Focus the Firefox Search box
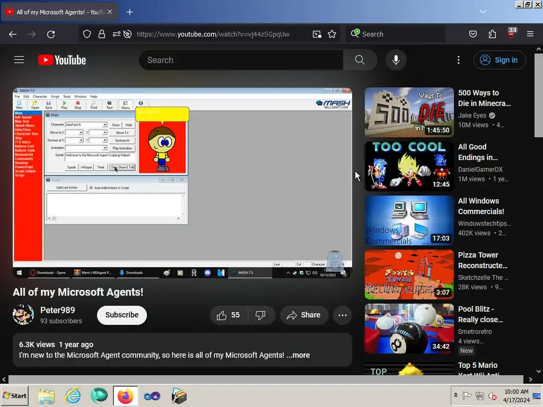 [x=396, y=34]
